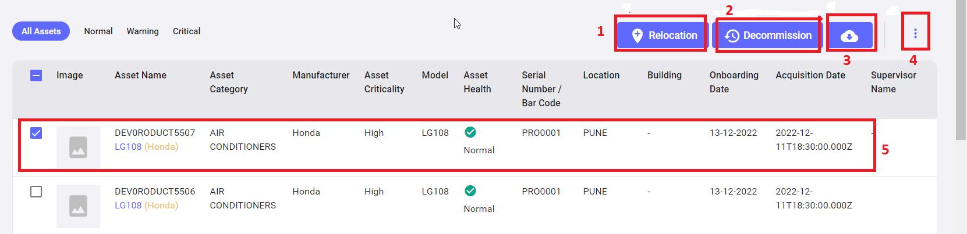Show the Critical assets tab

(x=186, y=31)
